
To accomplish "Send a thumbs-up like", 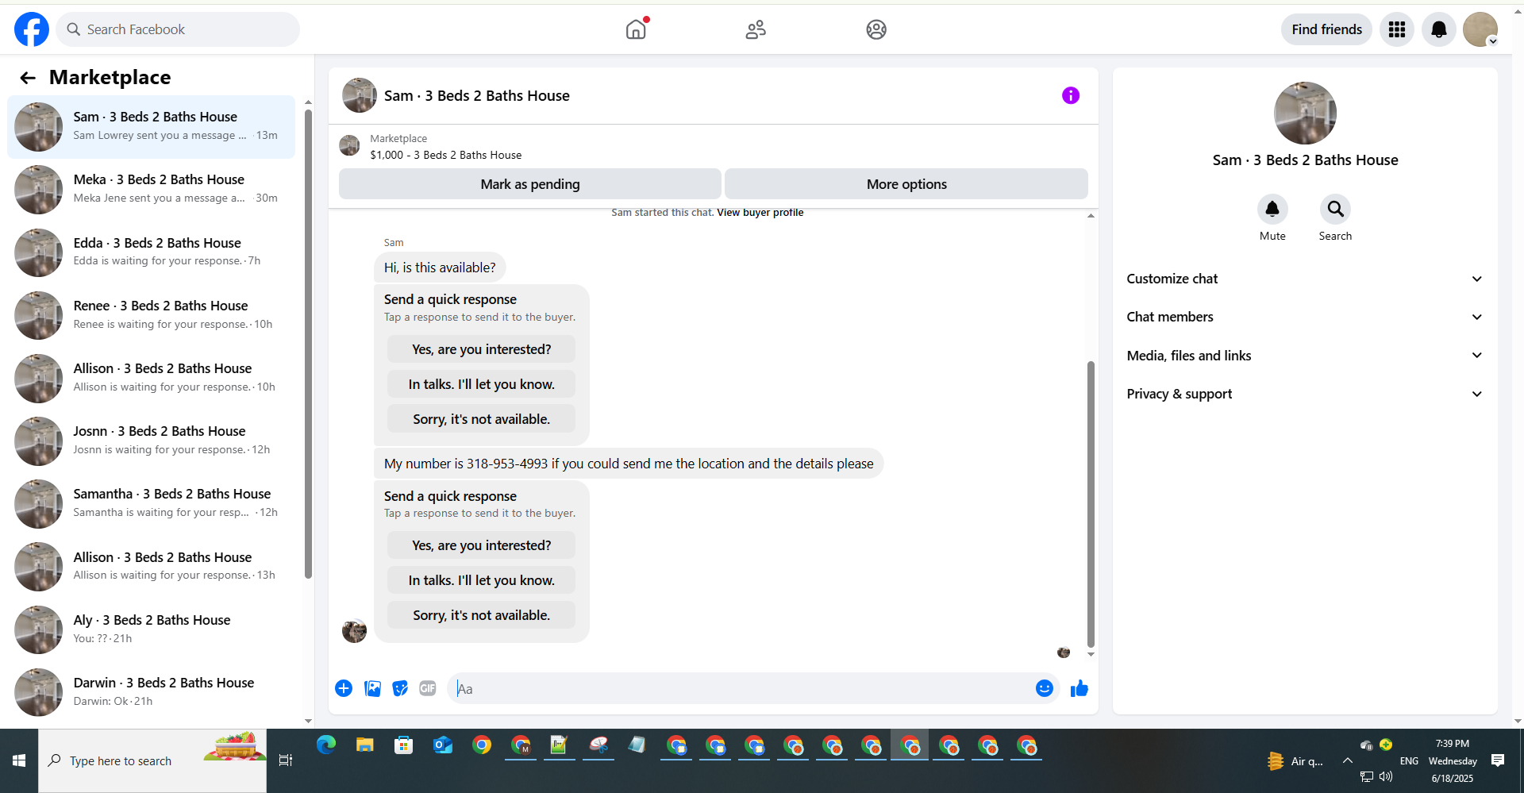I will click(1079, 688).
